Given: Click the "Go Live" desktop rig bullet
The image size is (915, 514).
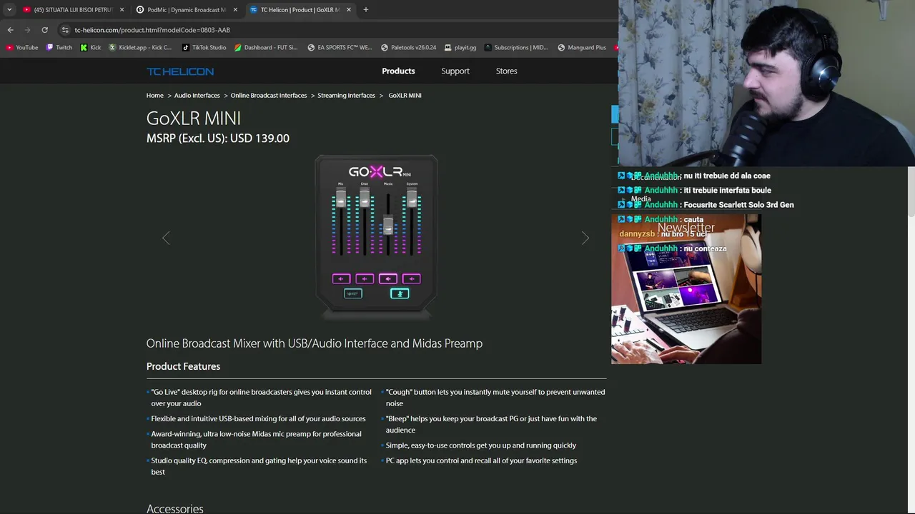Looking at the screenshot, I should (261, 398).
